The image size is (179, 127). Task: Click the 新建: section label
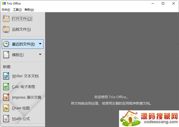pos(7,67)
